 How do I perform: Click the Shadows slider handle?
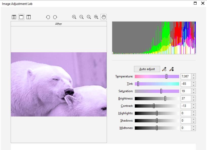pos(157,121)
